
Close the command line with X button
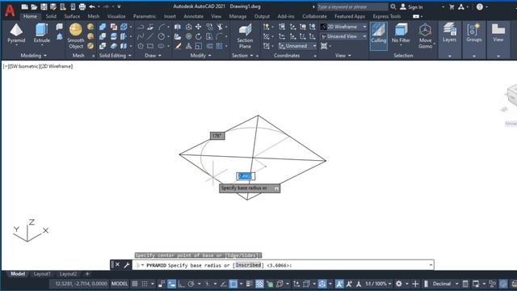pos(117,265)
